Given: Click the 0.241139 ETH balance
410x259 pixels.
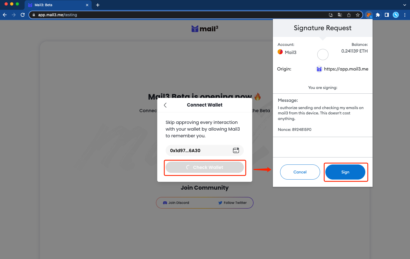Looking at the screenshot, I should point(354,51).
